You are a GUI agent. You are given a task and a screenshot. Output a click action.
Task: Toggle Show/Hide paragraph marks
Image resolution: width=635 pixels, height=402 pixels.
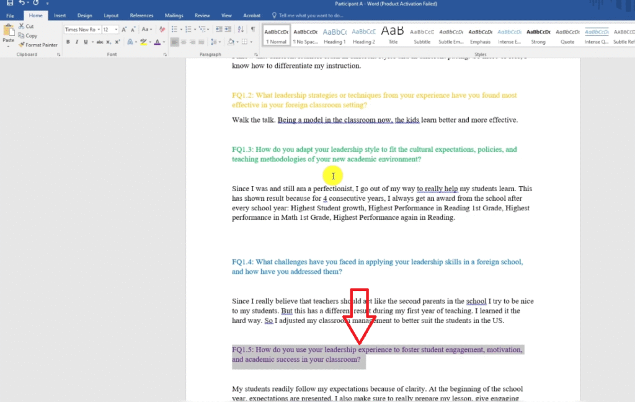[252, 29]
